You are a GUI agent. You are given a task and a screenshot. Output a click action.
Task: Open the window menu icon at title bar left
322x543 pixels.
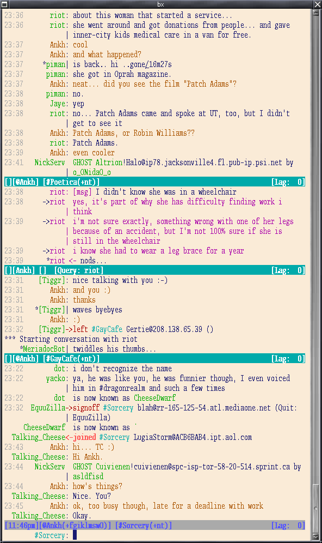click(x=4, y=4)
